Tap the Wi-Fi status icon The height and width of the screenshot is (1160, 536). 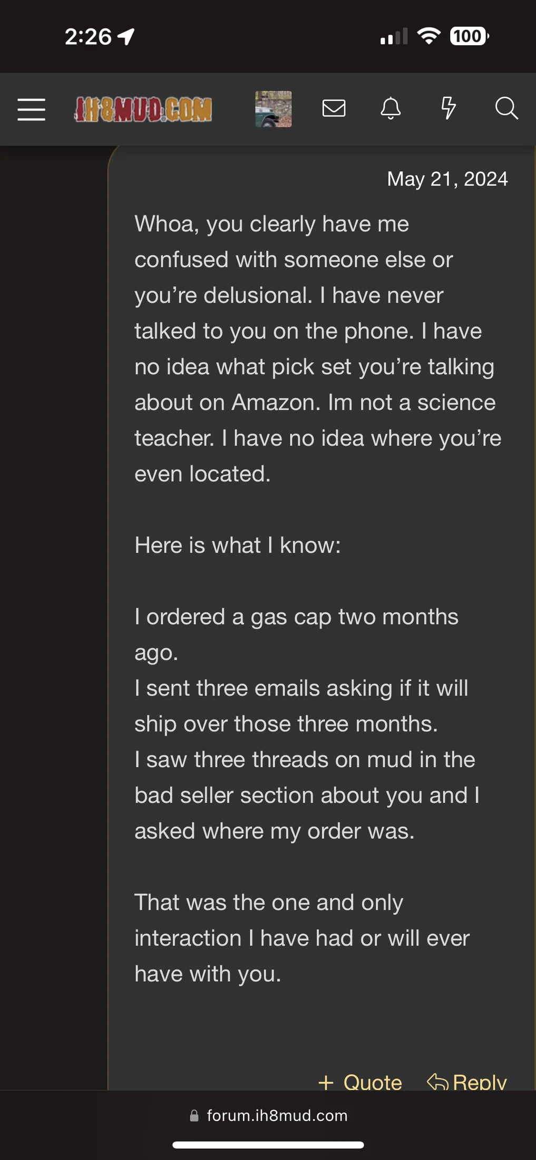(x=428, y=36)
